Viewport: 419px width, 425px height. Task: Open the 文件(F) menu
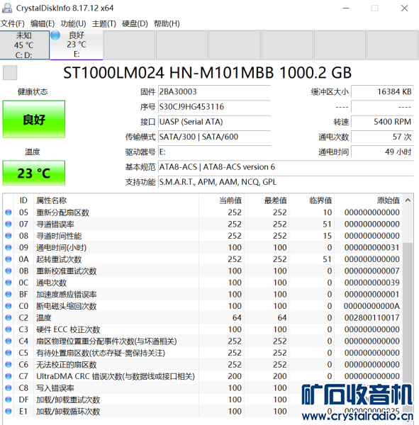(x=13, y=24)
